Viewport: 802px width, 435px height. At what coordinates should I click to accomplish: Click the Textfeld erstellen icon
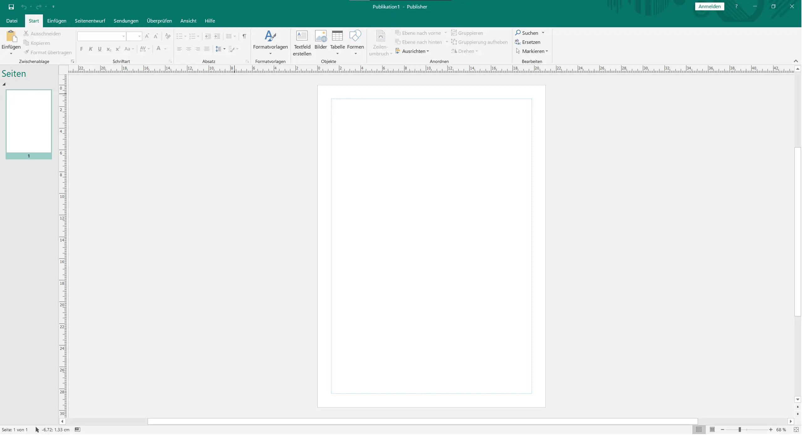pyautogui.click(x=302, y=36)
